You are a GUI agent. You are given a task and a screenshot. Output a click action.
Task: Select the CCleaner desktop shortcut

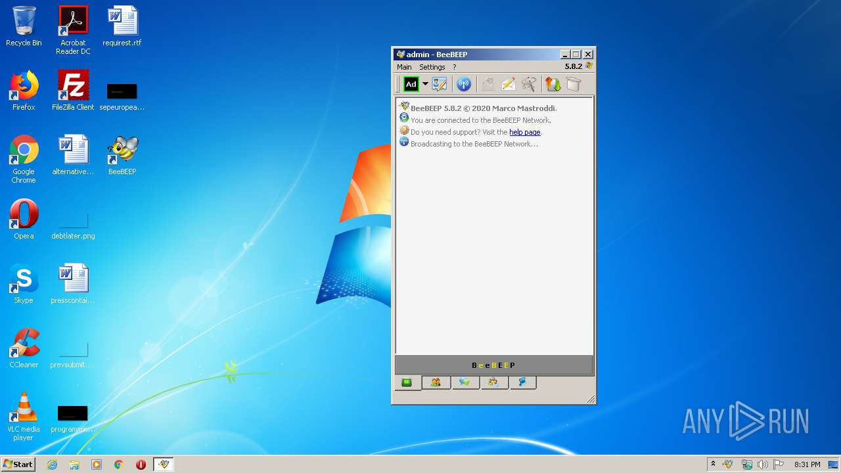tap(24, 348)
